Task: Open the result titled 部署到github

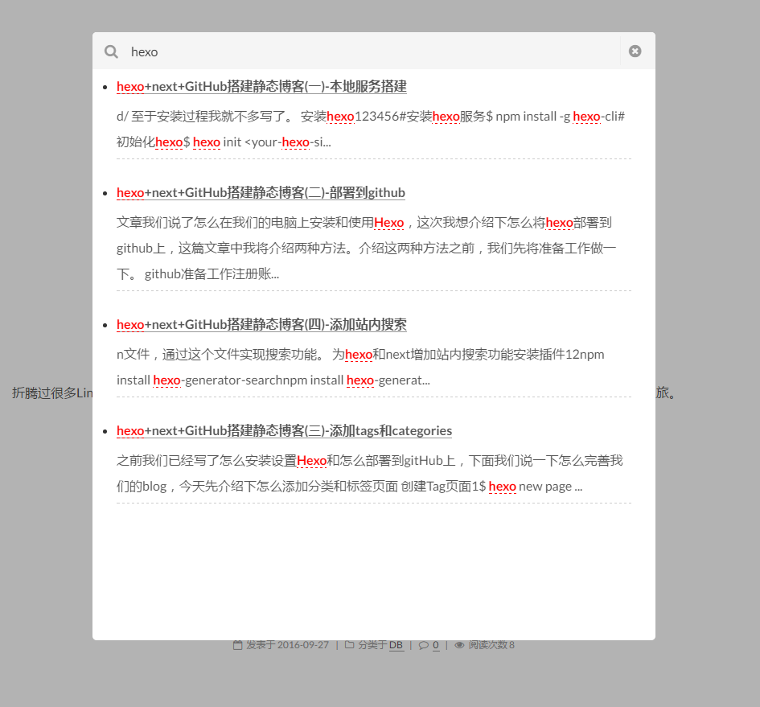Action: click(261, 193)
